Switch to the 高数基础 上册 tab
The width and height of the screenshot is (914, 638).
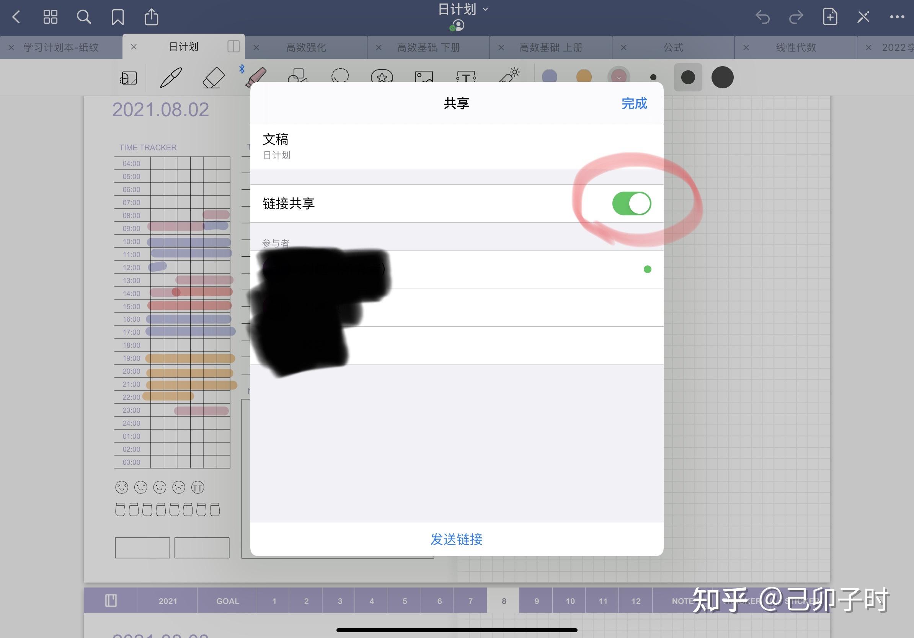coord(551,47)
